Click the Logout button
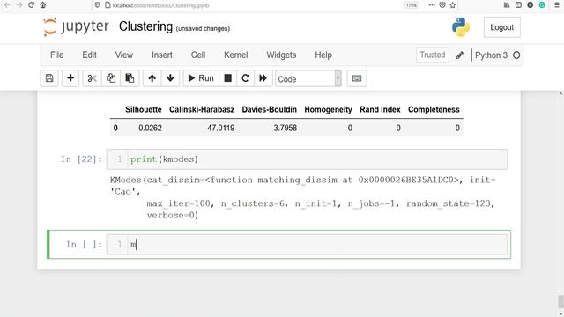564x317 pixels. tap(501, 27)
